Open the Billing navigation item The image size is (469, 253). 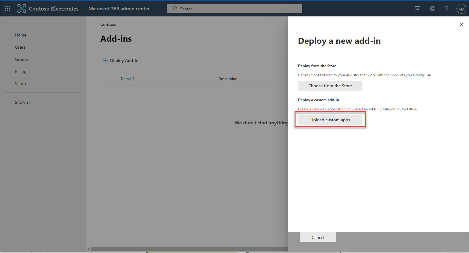pyautogui.click(x=21, y=71)
